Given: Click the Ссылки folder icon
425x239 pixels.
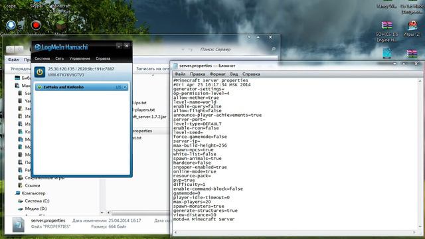Looking at the screenshot, I should click(21, 186).
